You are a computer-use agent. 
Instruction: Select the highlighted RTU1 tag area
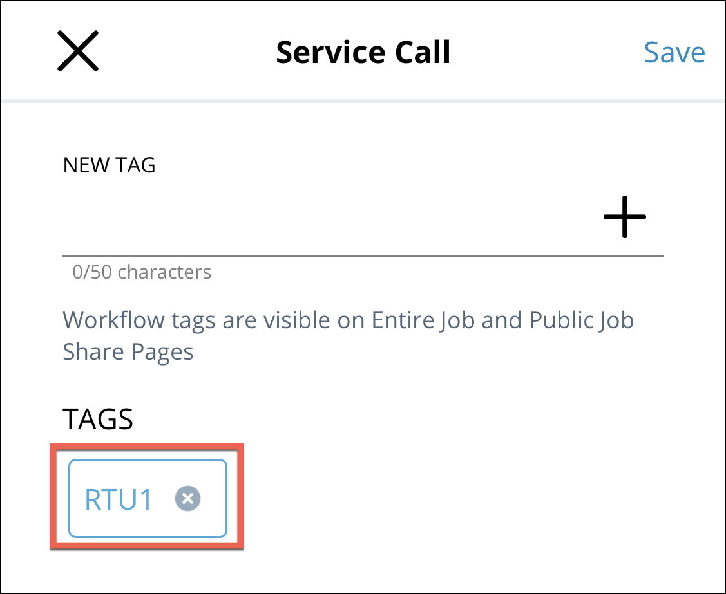click(147, 497)
